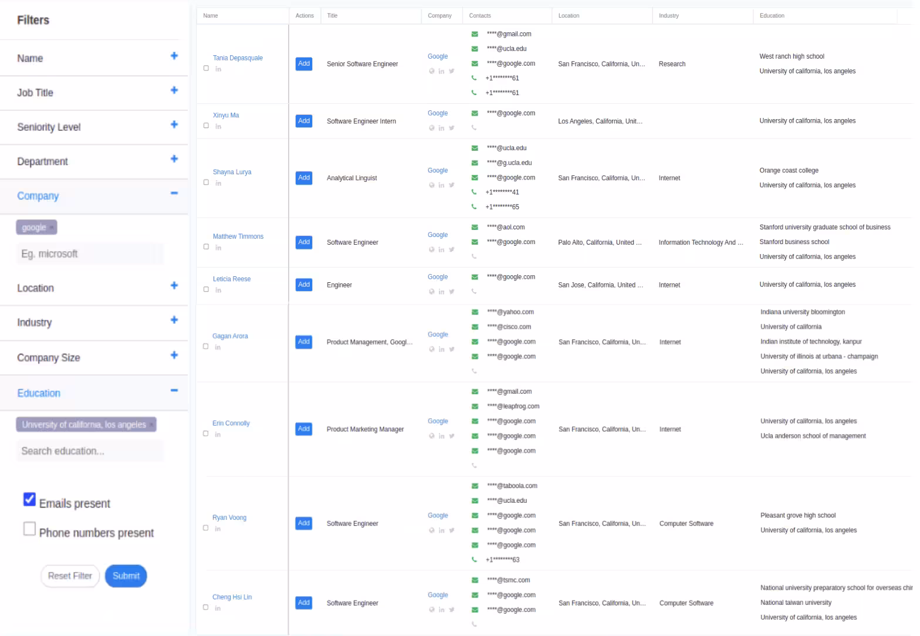Expand the Seniority Level filter section

point(174,124)
